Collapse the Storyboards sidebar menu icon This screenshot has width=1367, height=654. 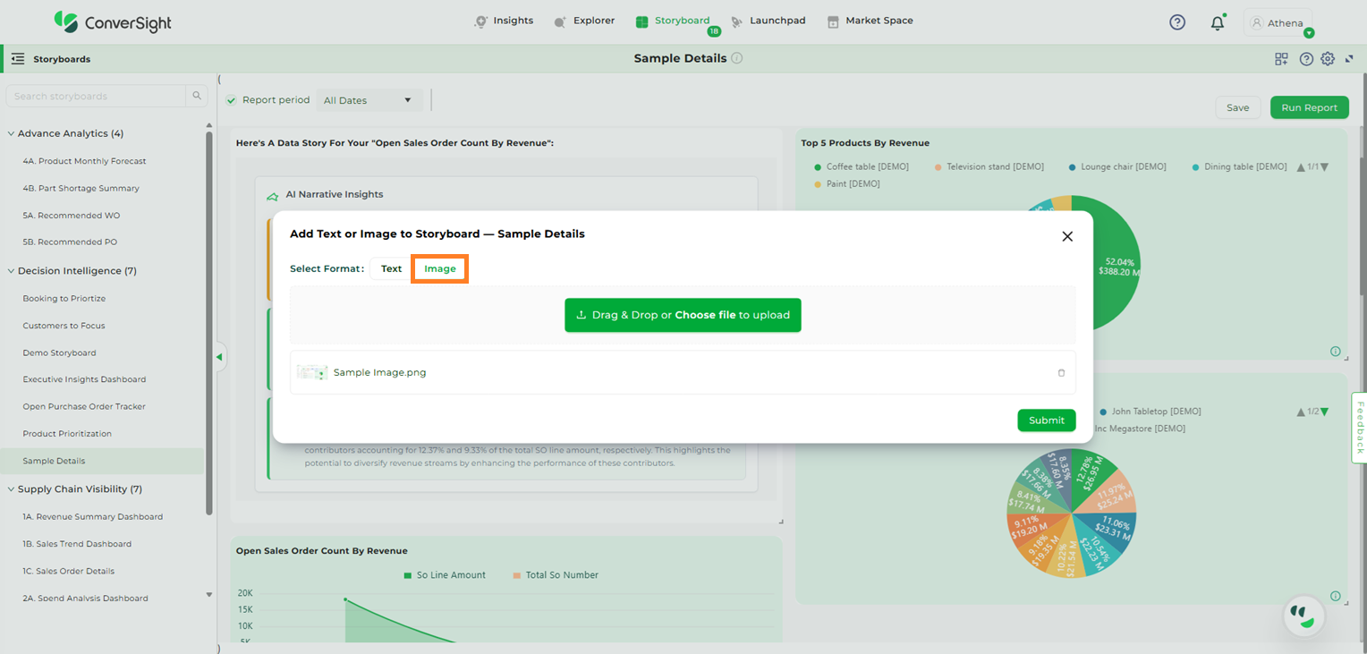coord(17,59)
